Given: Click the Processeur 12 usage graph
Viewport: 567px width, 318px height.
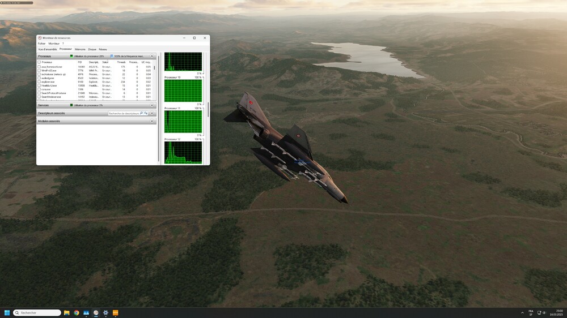Looking at the screenshot, I should (183, 153).
